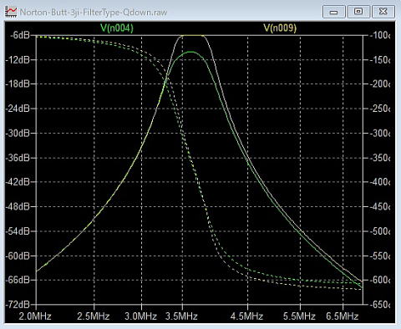Click the 3.5MHz frequency axis label
Image resolution: width=401 pixels, height=329 pixels.
181,316
